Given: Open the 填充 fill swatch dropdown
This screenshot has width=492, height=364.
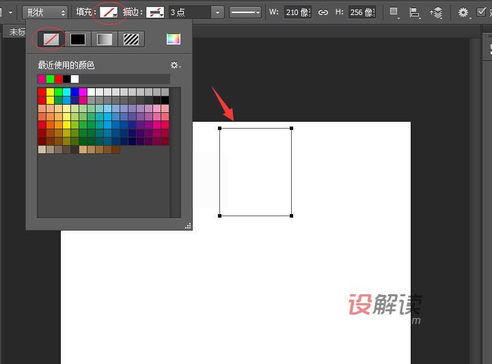Looking at the screenshot, I should coord(108,12).
